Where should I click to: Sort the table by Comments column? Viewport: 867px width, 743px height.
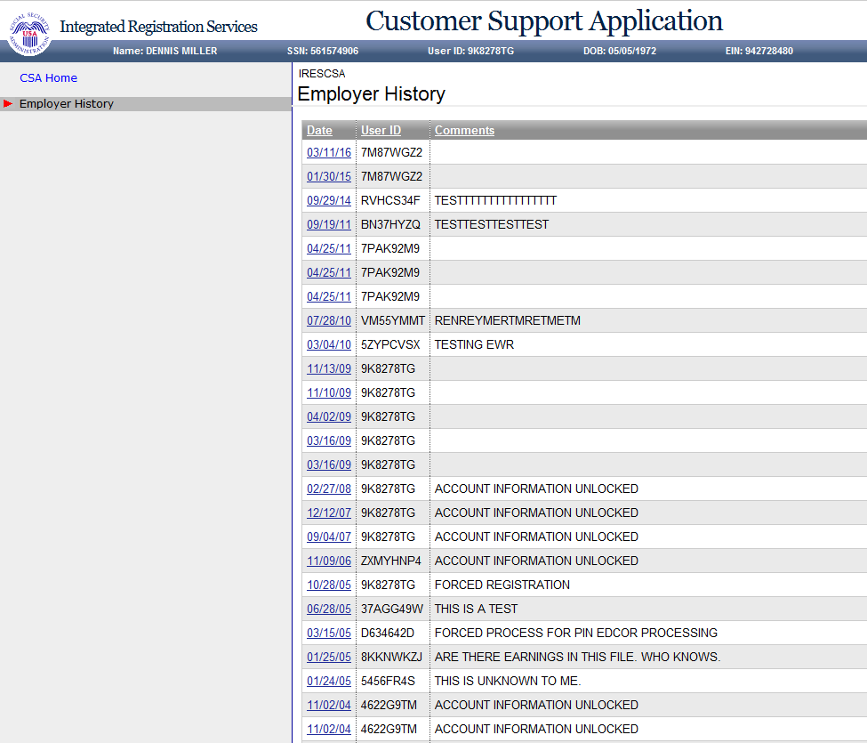click(464, 130)
